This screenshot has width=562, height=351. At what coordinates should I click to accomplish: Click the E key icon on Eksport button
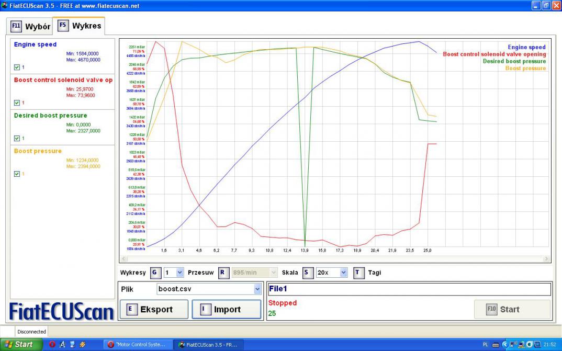point(131,310)
